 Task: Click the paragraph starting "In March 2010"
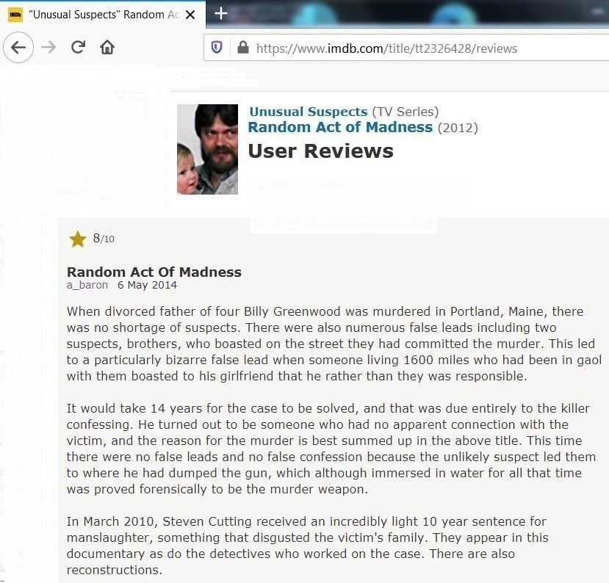(x=307, y=546)
